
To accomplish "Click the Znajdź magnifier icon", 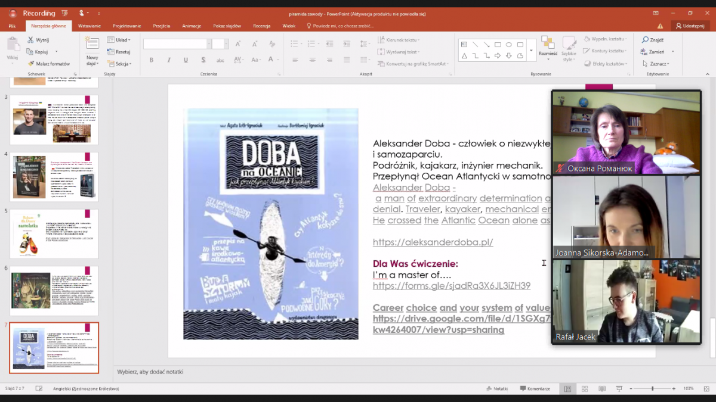I will [x=645, y=40].
